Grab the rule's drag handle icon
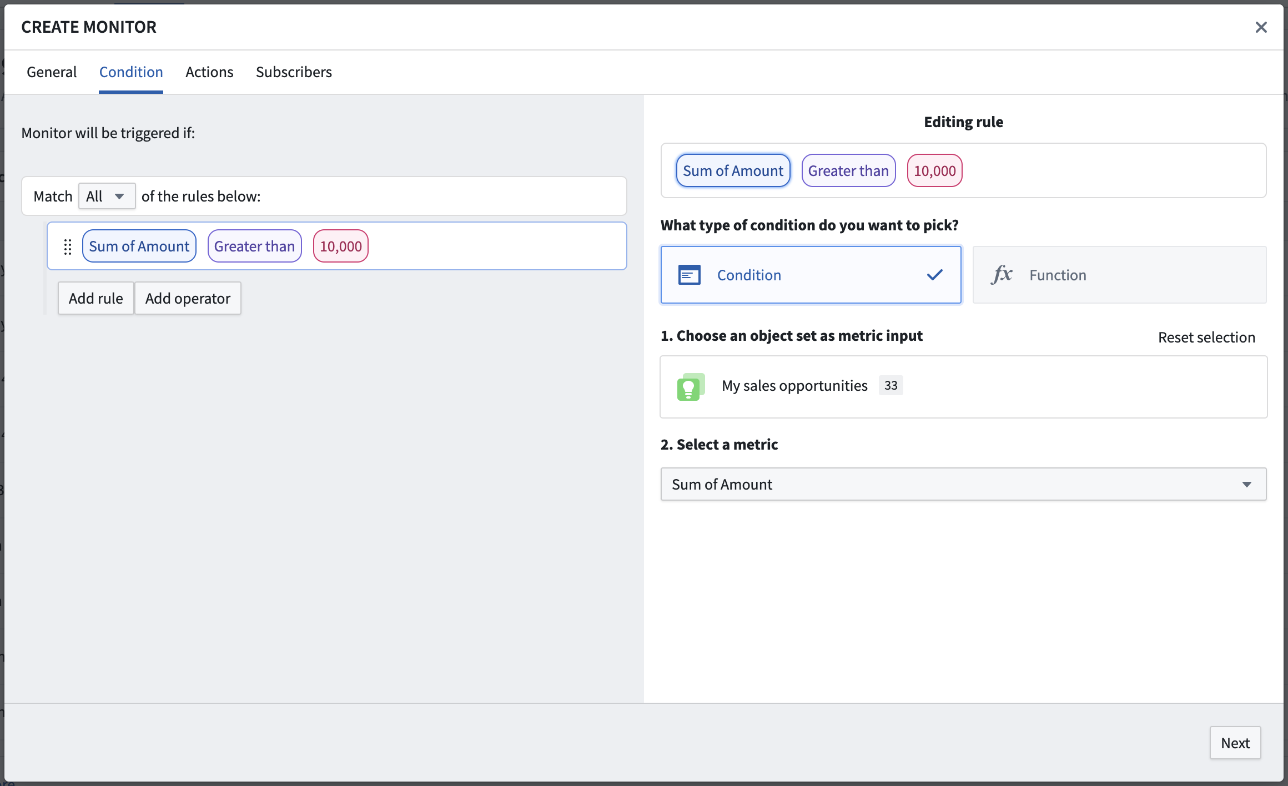The width and height of the screenshot is (1288, 786). click(x=68, y=246)
